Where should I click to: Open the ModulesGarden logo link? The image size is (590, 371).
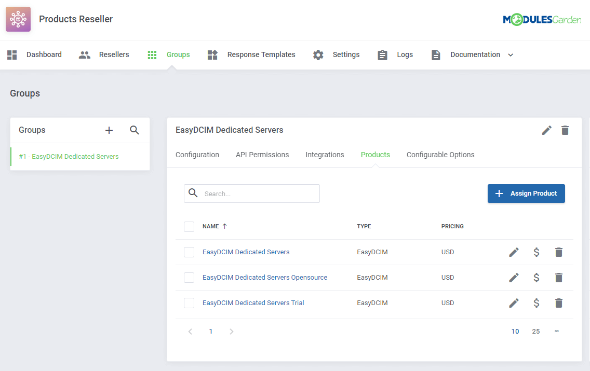pos(542,20)
